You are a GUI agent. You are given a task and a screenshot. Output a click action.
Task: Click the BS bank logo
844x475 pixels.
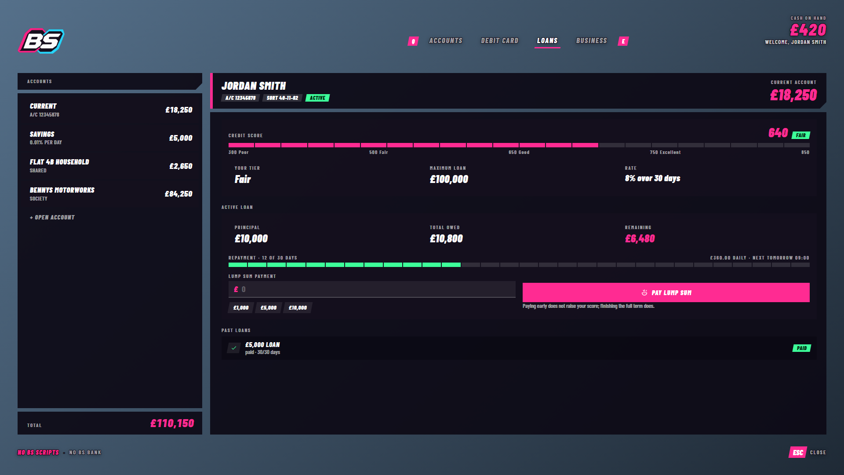click(41, 41)
